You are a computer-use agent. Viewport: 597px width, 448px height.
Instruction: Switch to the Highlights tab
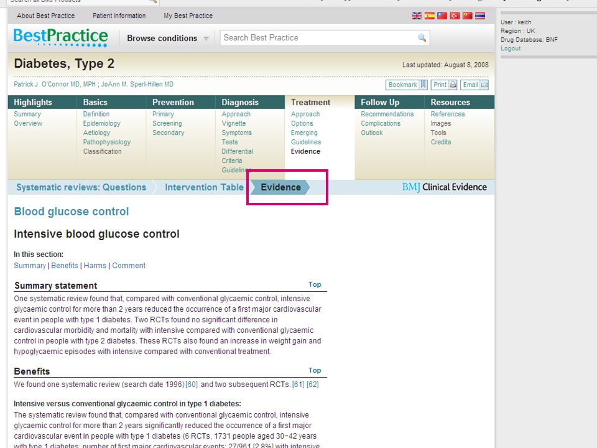click(x=42, y=102)
